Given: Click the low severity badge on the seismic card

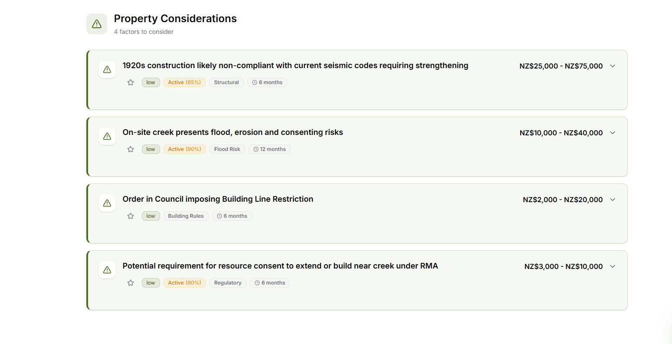Looking at the screenshot, I should [151, 82].
